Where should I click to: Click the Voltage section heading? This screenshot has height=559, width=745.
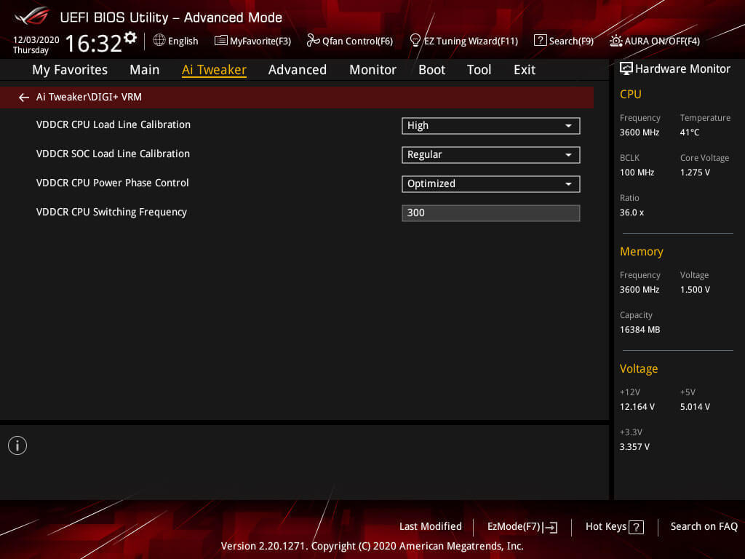coord(639,369)
